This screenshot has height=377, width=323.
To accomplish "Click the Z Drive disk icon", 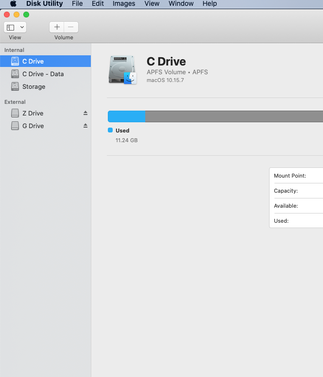I will coord(15,113).
